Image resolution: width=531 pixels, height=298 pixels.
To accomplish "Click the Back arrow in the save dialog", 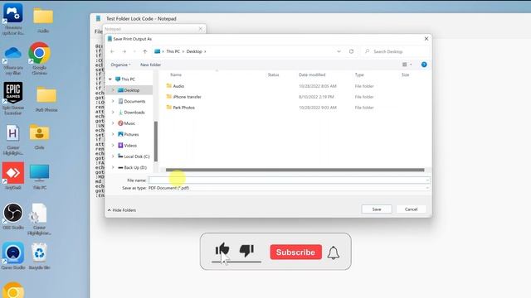I will point(113,51).
